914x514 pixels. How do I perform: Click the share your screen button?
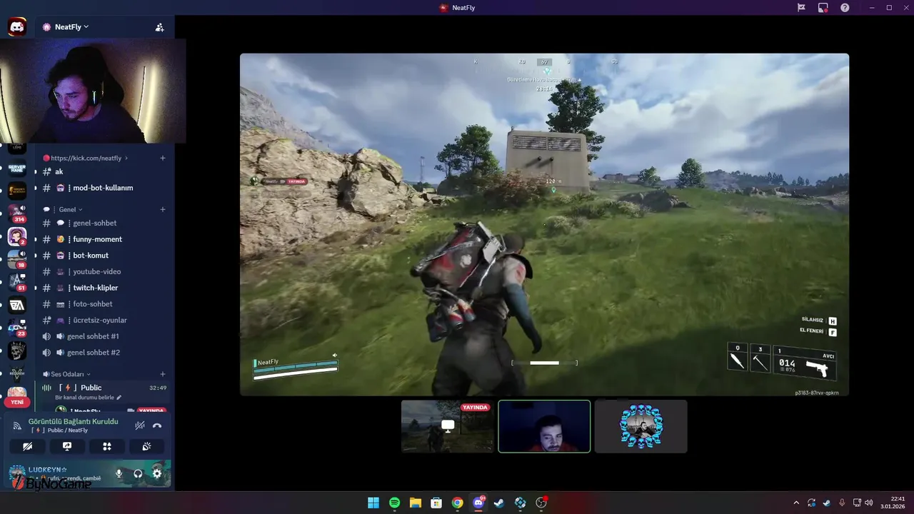[x=67, y=446]
